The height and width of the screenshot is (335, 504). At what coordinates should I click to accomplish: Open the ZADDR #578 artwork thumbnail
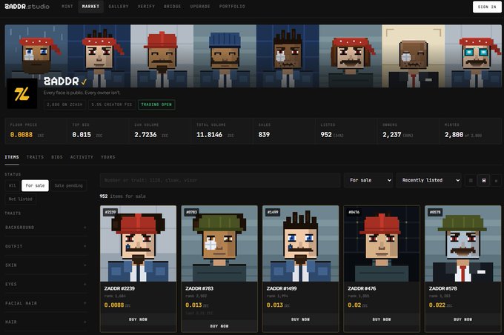[x=462, y=244]
